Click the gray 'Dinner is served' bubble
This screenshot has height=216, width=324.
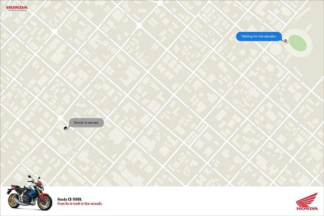coord(86,123)
